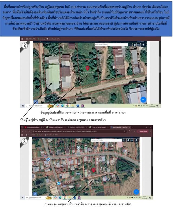Open the apps grid icon in the upper bookmarks bar

(x=22, y=39)
